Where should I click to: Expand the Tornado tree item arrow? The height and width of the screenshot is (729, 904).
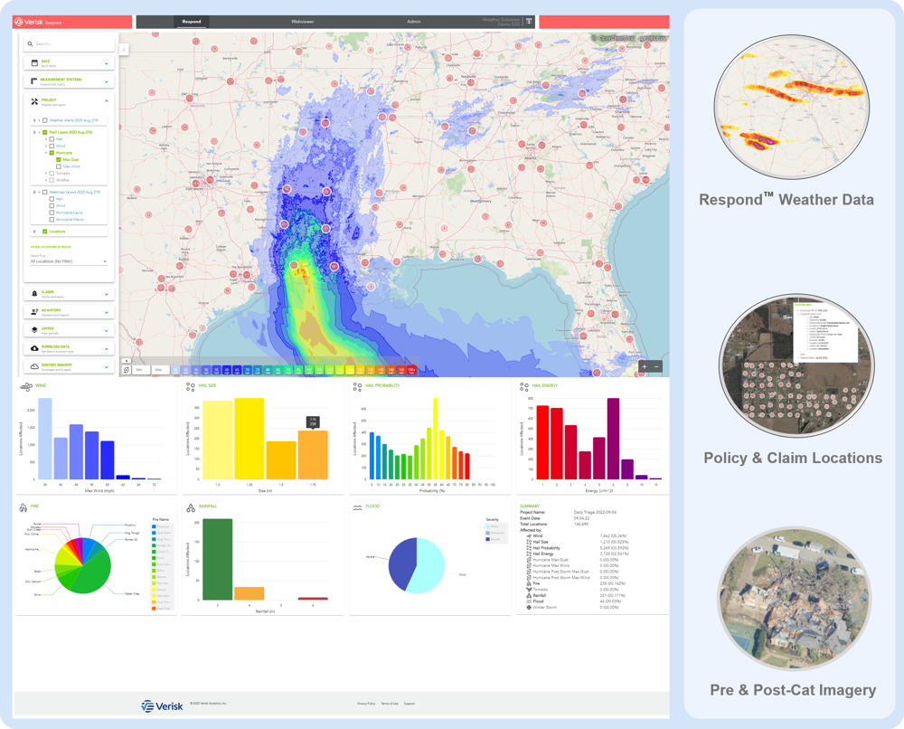[46, 174]
